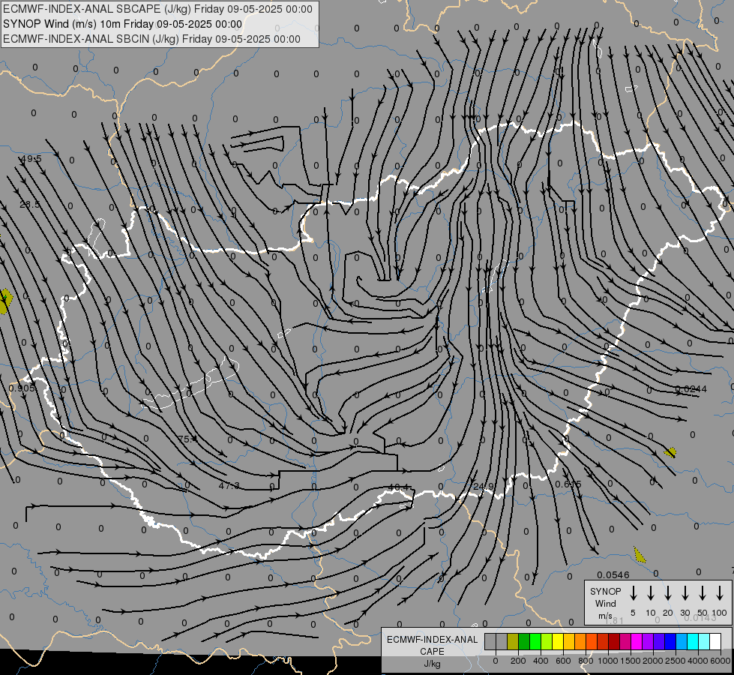Click the 50 label in wind legend
The height and width of the screenshot is (675, 734).
[703, 613]
